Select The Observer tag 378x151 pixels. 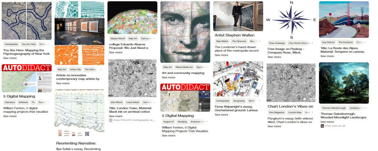[239, 41]
